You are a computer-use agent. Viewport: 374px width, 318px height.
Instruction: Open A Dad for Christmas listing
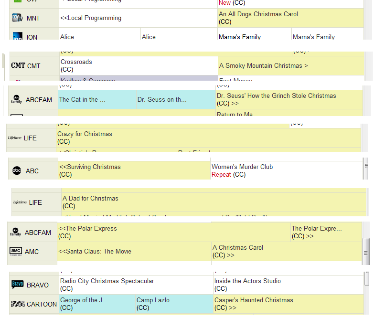(214, 202)
